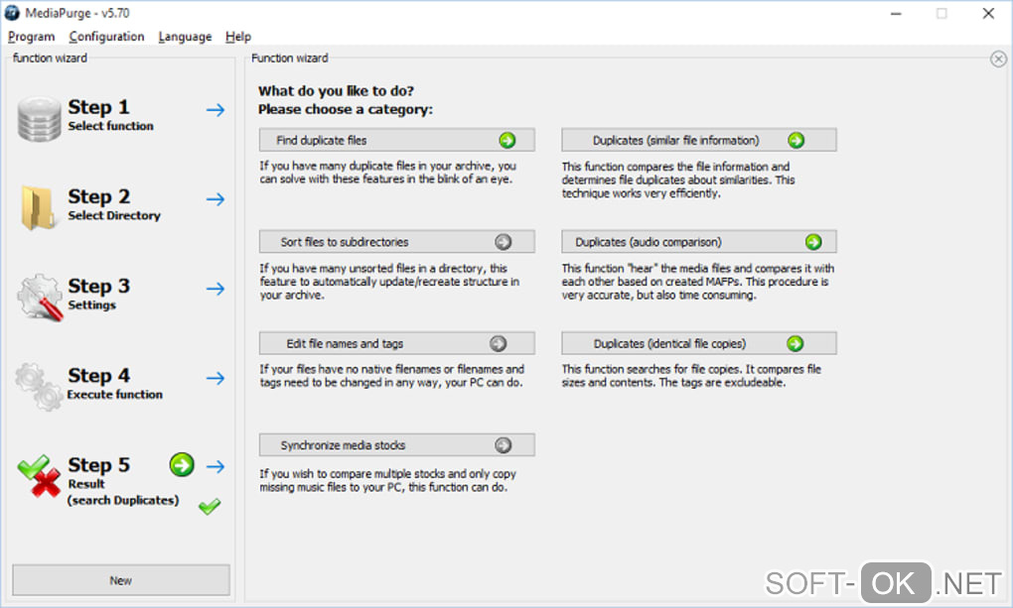Close the function wizard panel with X

point(998,60)
